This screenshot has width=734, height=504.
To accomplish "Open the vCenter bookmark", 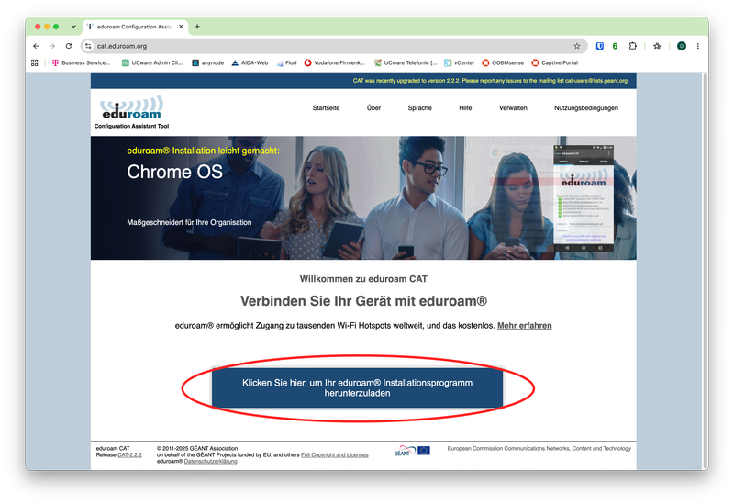I will click(460, 62).
